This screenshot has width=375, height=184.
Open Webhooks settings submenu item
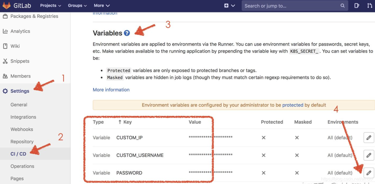click(x=22, y=129)
